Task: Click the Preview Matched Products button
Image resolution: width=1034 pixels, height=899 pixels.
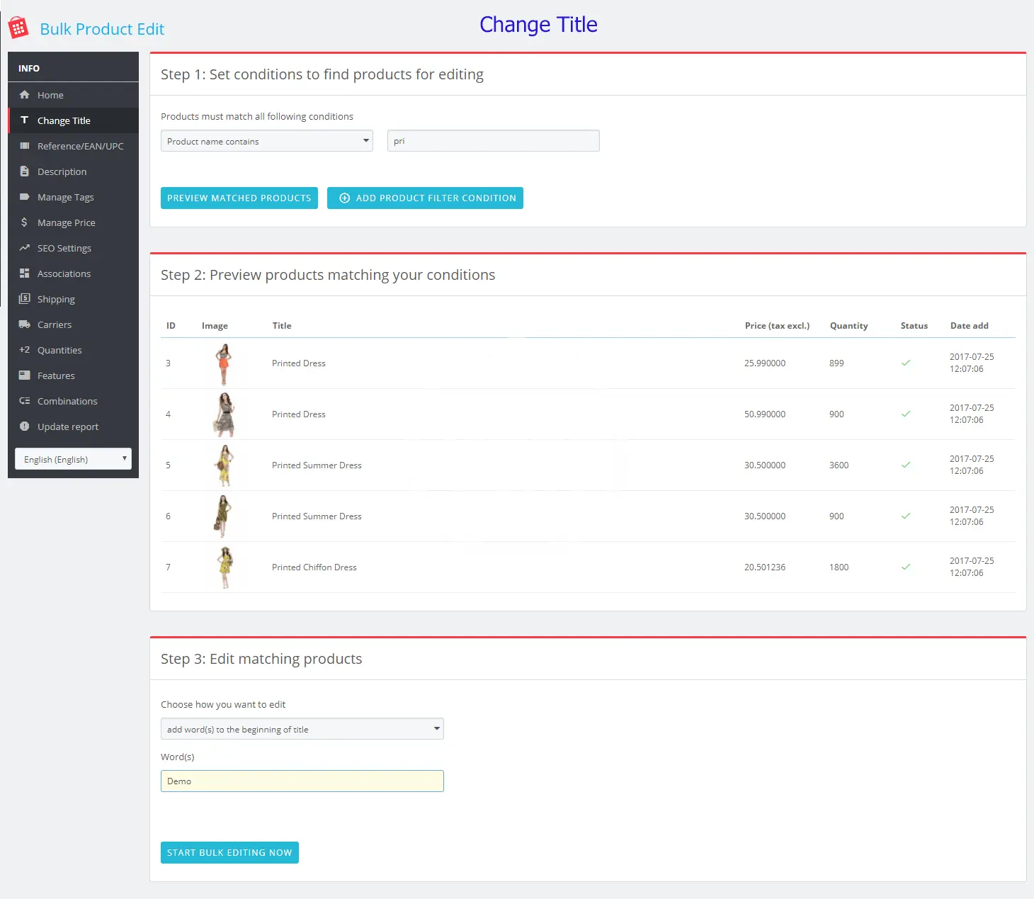Action: coord(239,198)
